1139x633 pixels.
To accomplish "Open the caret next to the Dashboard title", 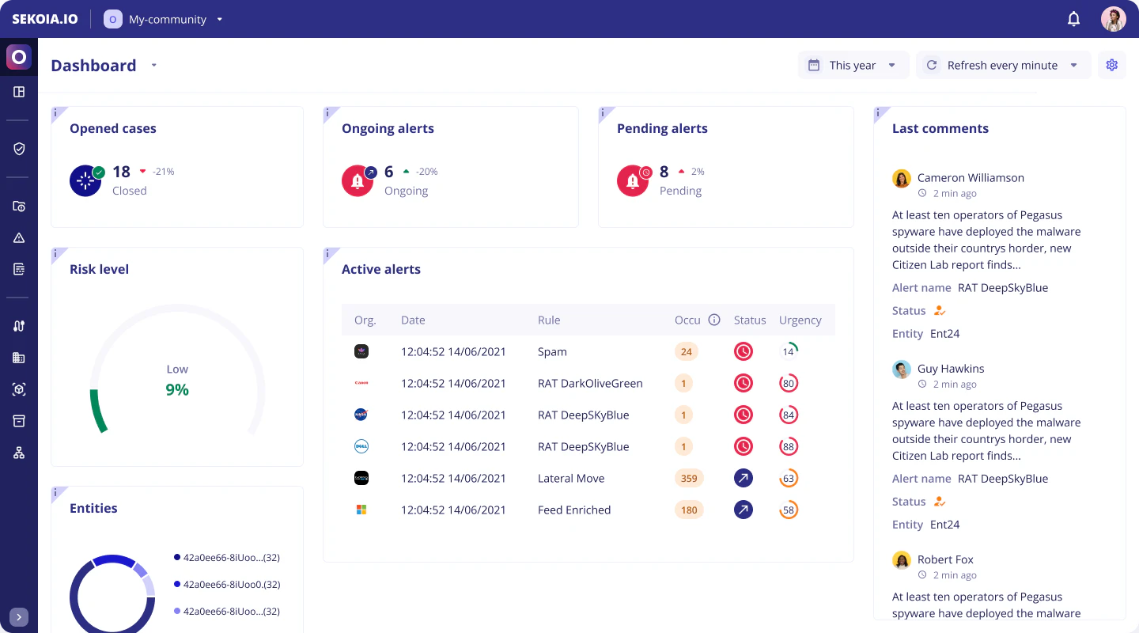I will pos(153,66).
